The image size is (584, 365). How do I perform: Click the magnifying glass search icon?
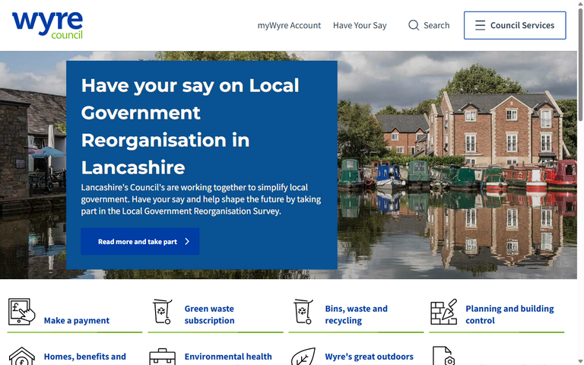pos(414,25)
